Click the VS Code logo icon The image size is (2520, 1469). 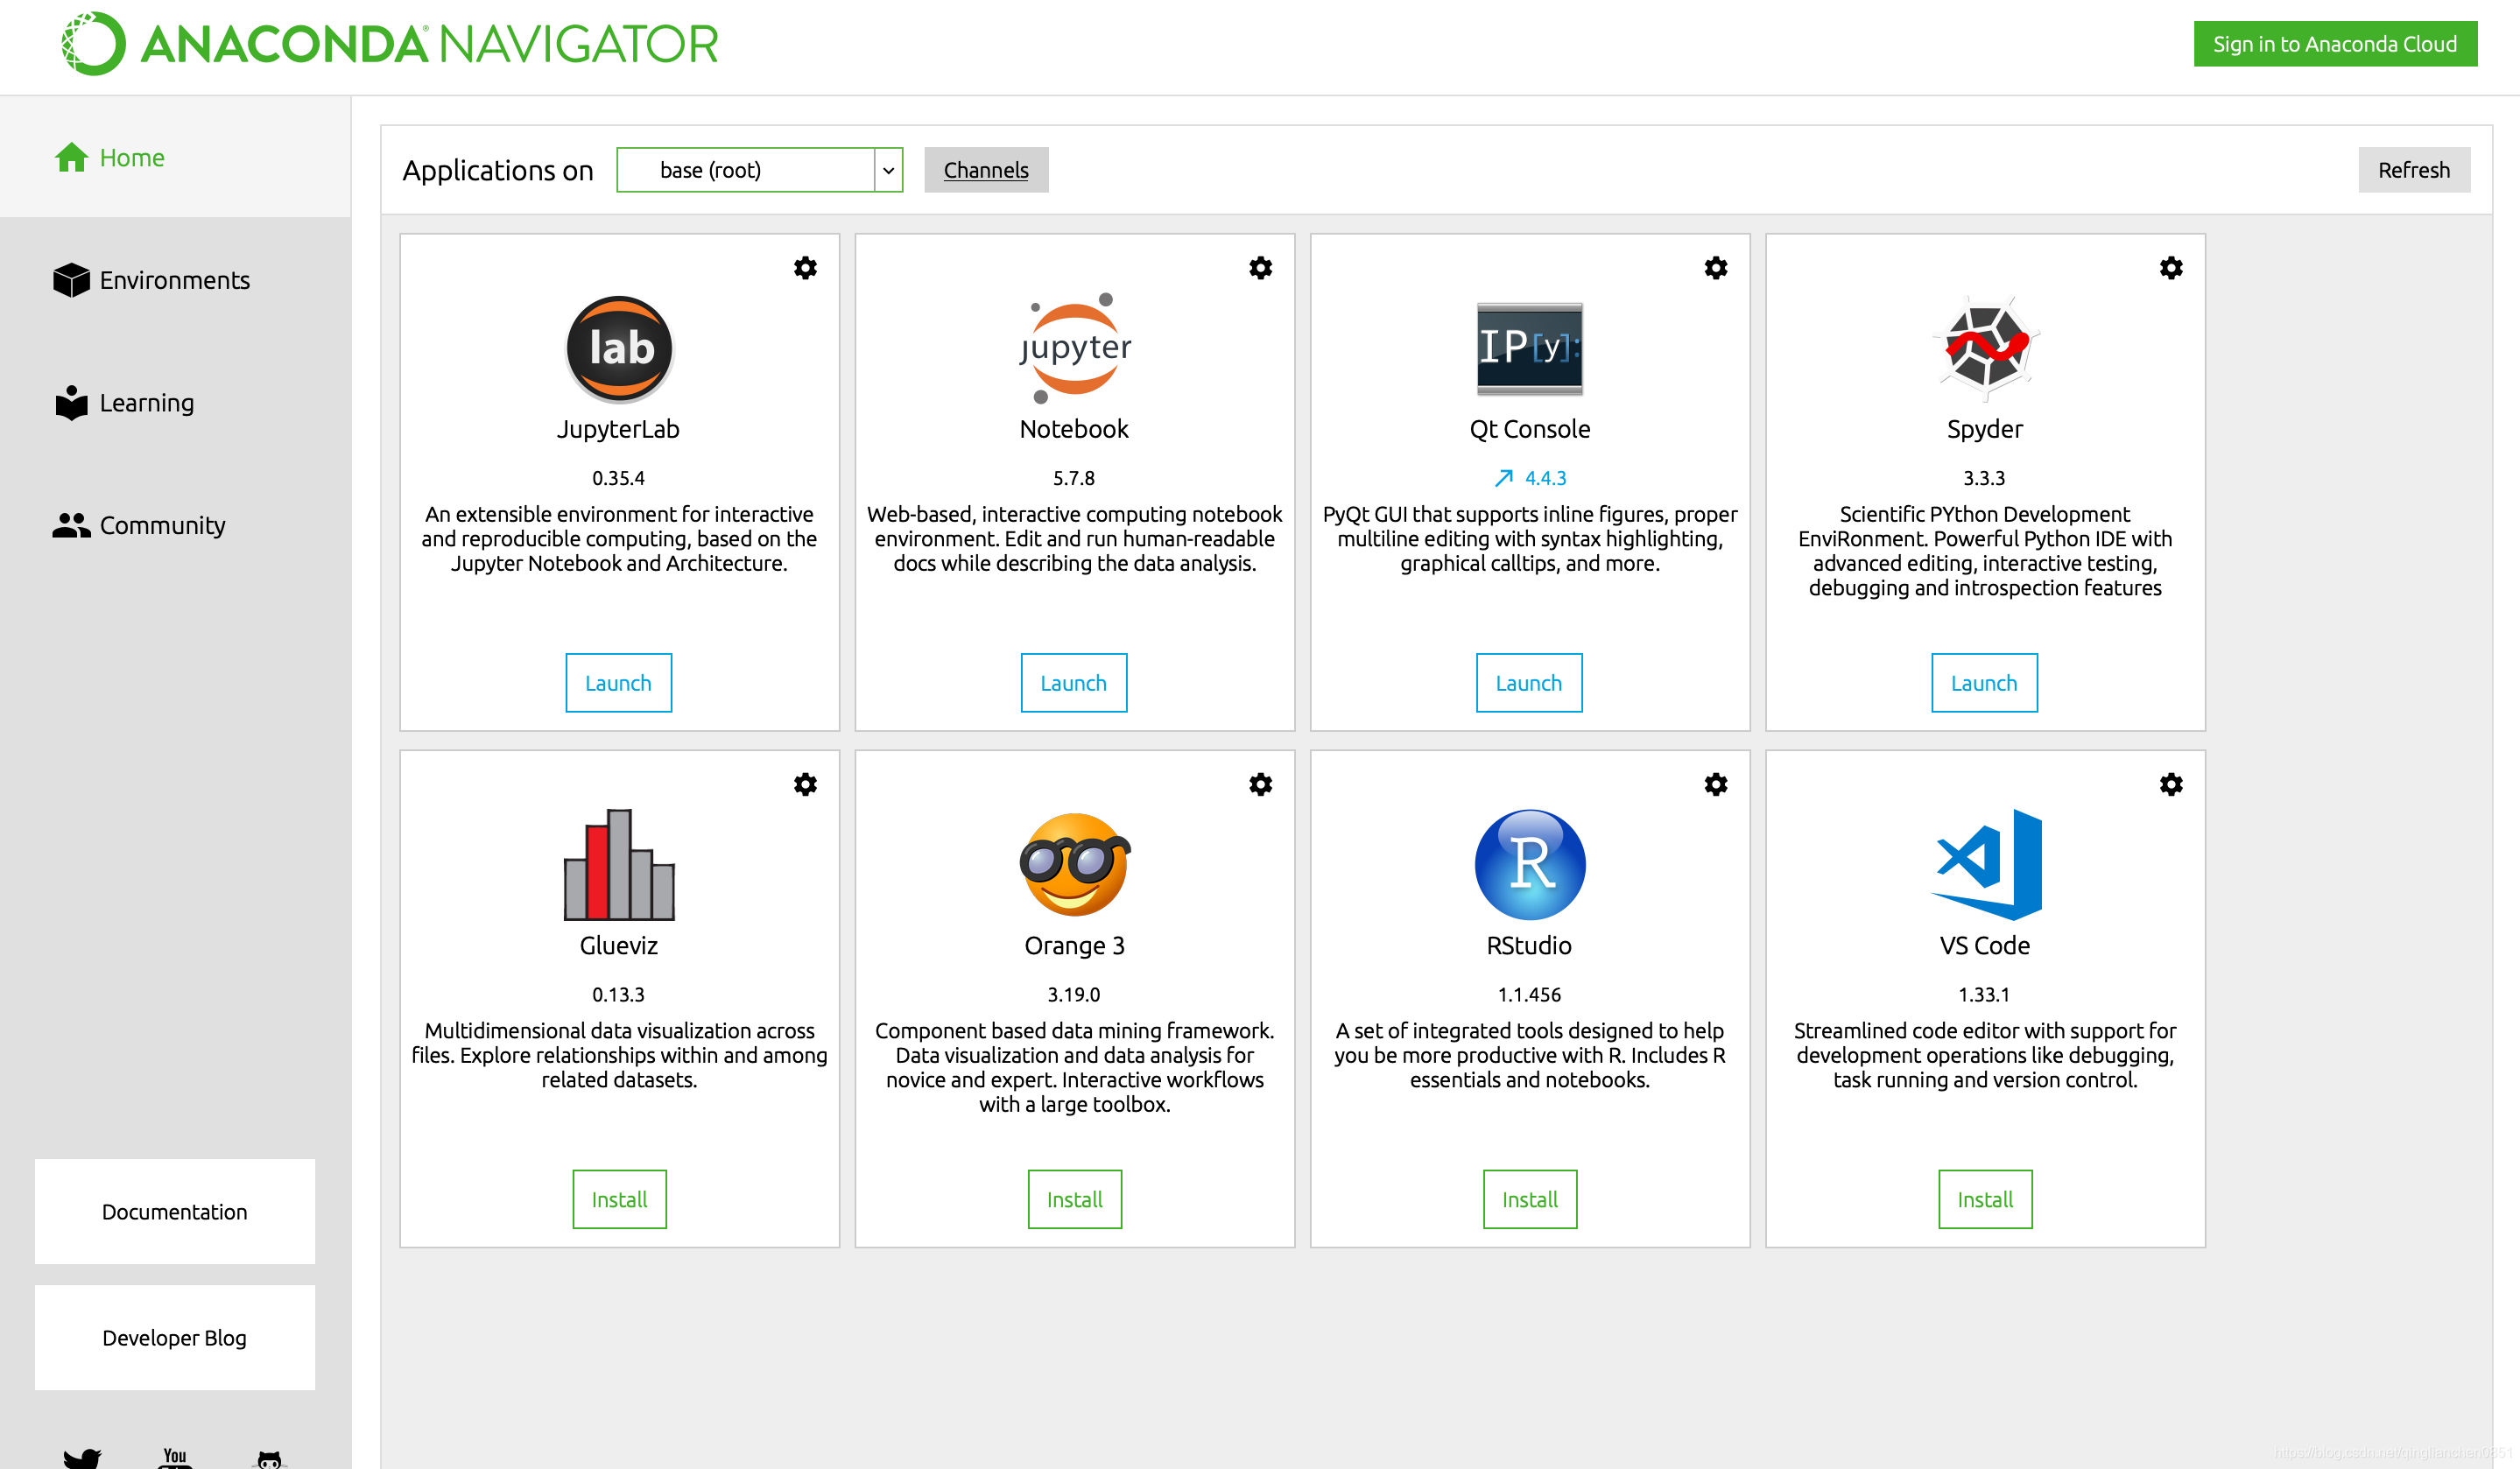pyautogui.click(x=1986, y=864)
